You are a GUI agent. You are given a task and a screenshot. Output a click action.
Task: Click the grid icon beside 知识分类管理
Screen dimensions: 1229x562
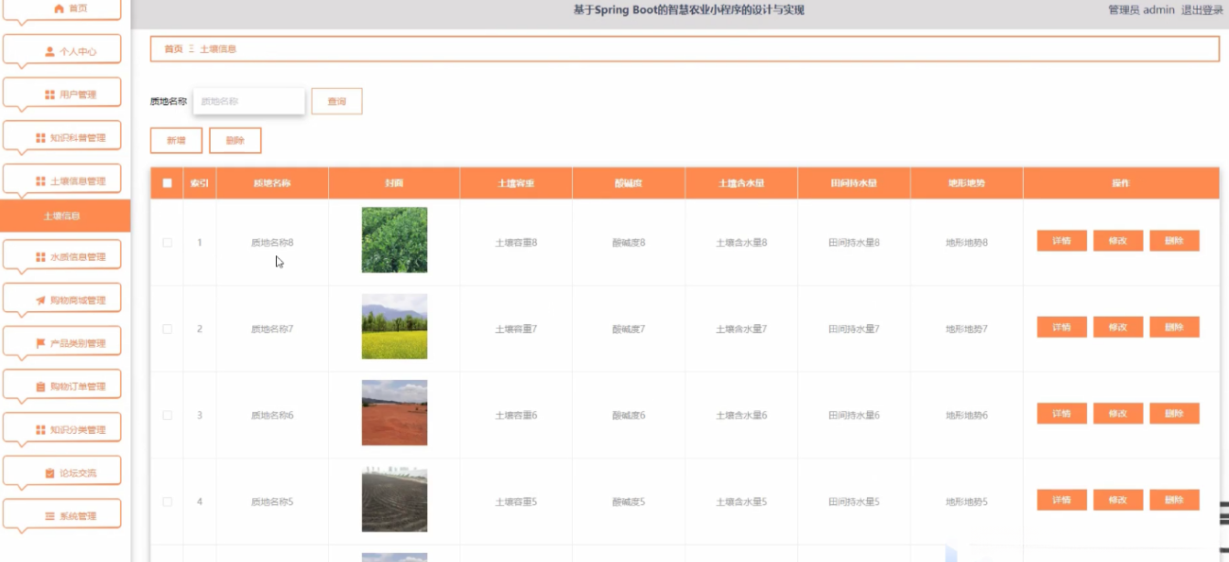40,430
